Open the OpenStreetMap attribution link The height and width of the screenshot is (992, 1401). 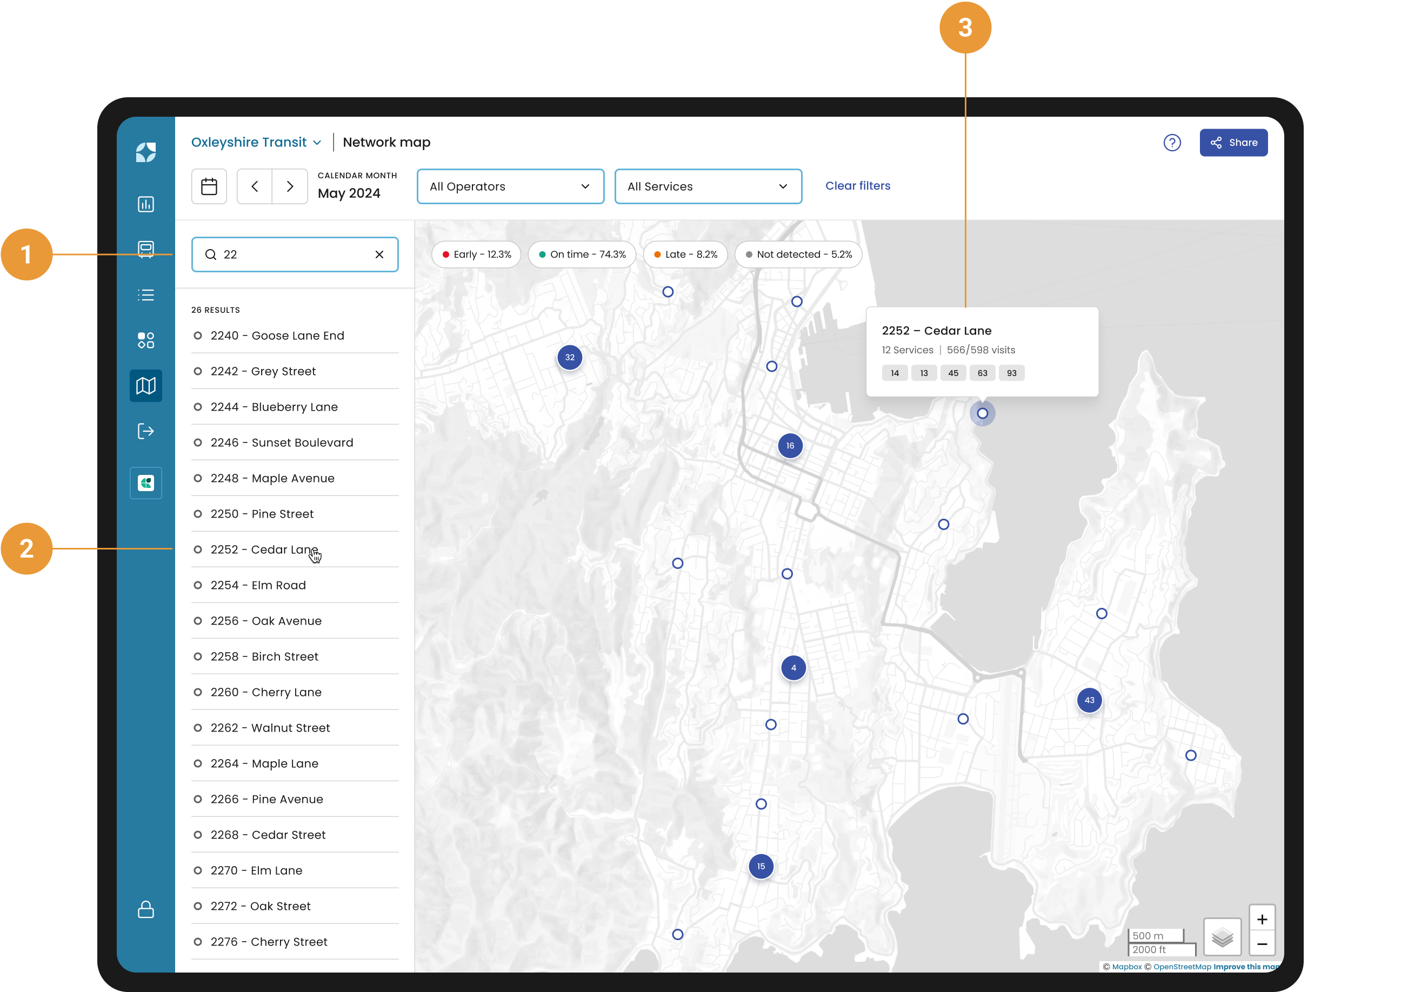tap(1181, 967)
